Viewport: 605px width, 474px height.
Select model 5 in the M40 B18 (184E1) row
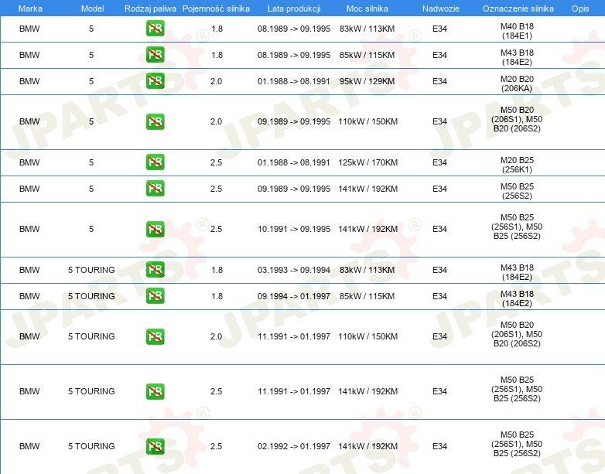[91, 29]
